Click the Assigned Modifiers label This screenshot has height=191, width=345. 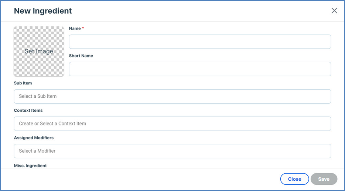[x=34, y=138]
